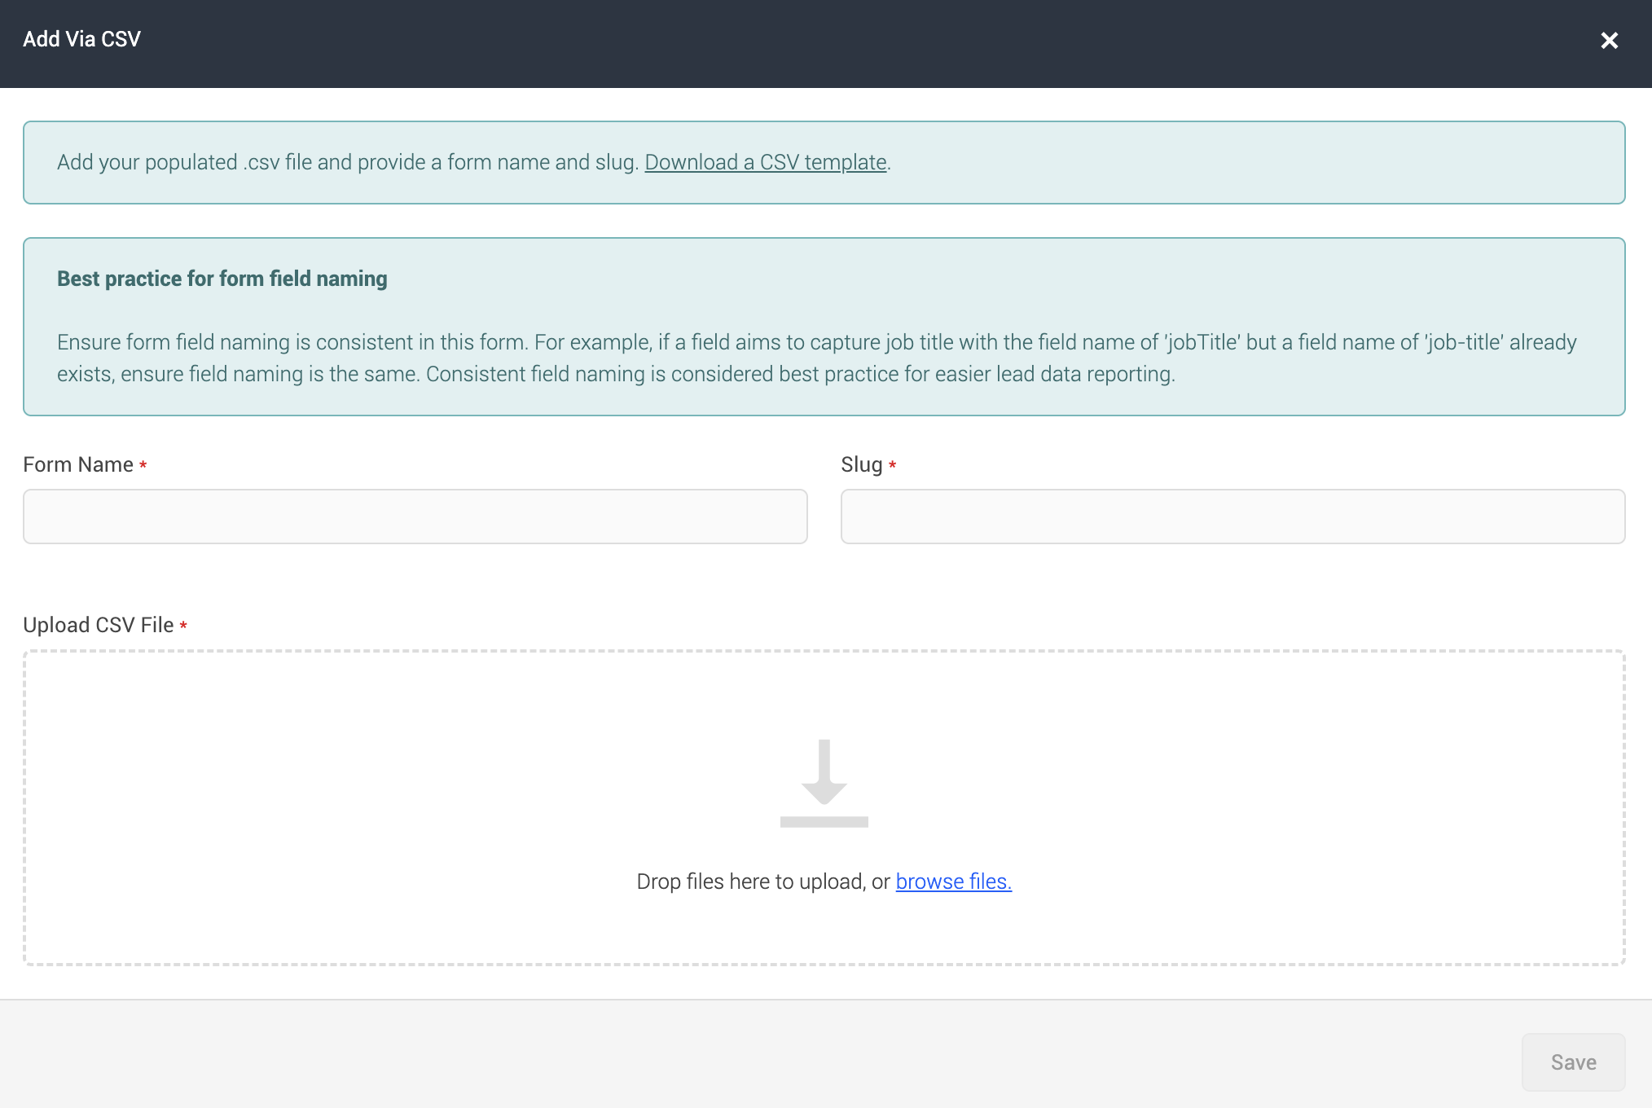
Task: Click Drop files here to upload text
Action: [762, 882]
